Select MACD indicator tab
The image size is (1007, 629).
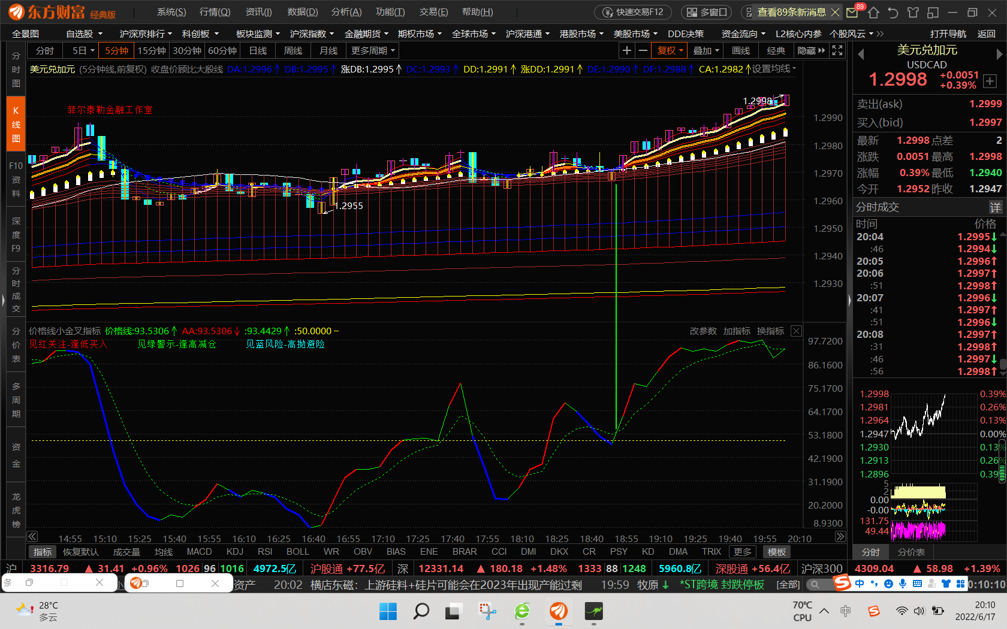pos(200,552)
